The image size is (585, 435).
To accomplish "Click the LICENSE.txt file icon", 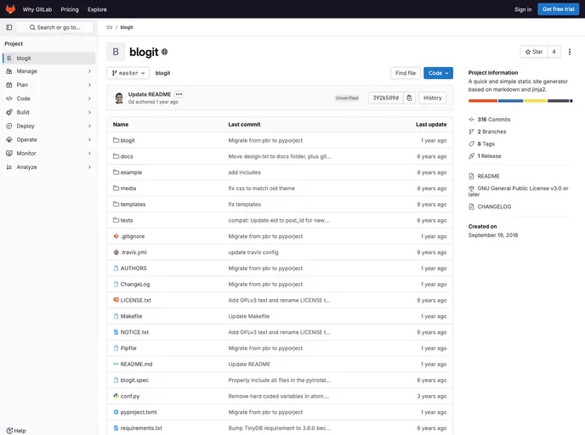I will (x=116, y=300).
